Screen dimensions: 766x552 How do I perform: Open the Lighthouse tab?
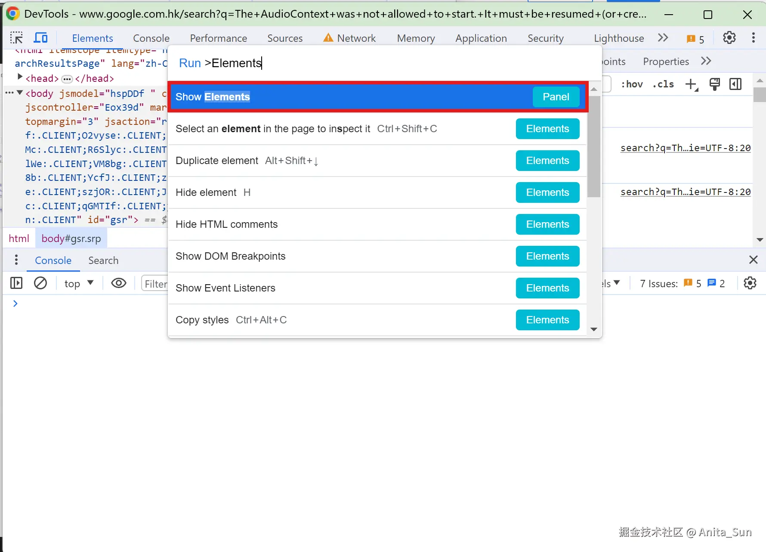(619, 38)
